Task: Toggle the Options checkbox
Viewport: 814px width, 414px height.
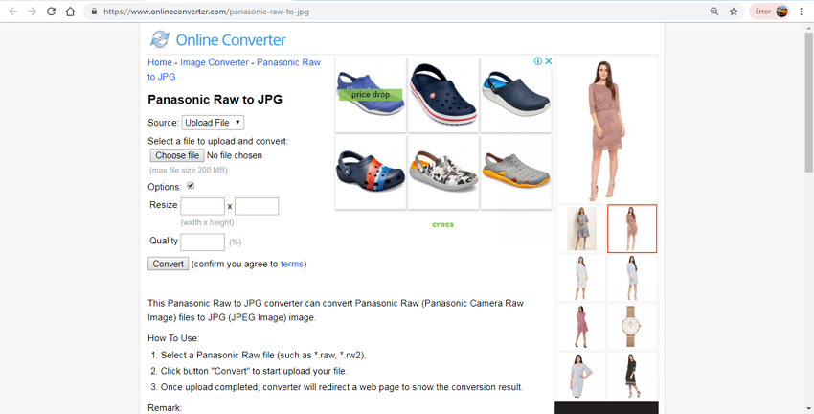Action: point(191,186)
